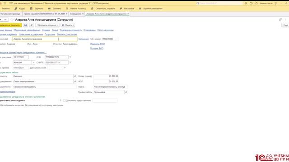Click the СНИЛС input field
Viewport: 289px width, 162px height.
pos(56,63)
